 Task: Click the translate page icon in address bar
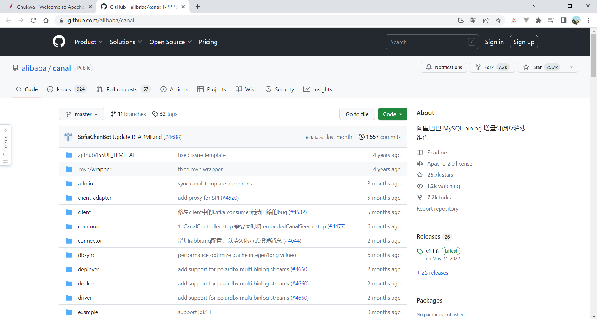tap(474, 20)
